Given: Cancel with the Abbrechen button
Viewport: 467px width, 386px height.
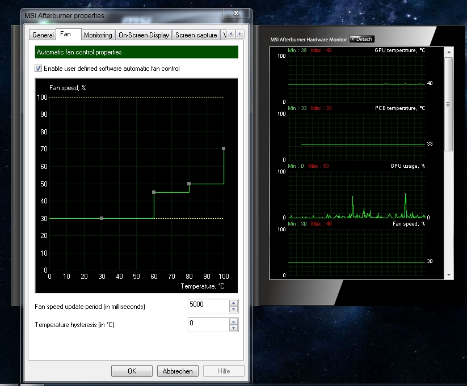Looking at the screenshot, I should coord(178,371).
